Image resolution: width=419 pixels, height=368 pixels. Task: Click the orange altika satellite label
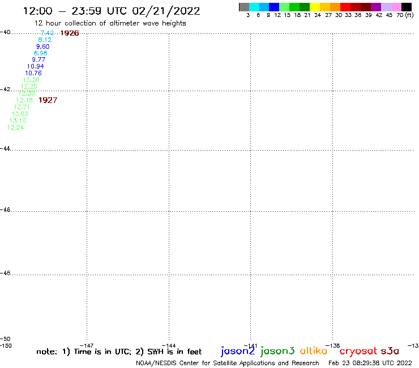click(x=314, y=351)
